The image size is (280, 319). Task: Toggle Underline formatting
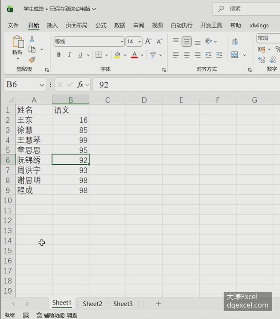(80, 55)
